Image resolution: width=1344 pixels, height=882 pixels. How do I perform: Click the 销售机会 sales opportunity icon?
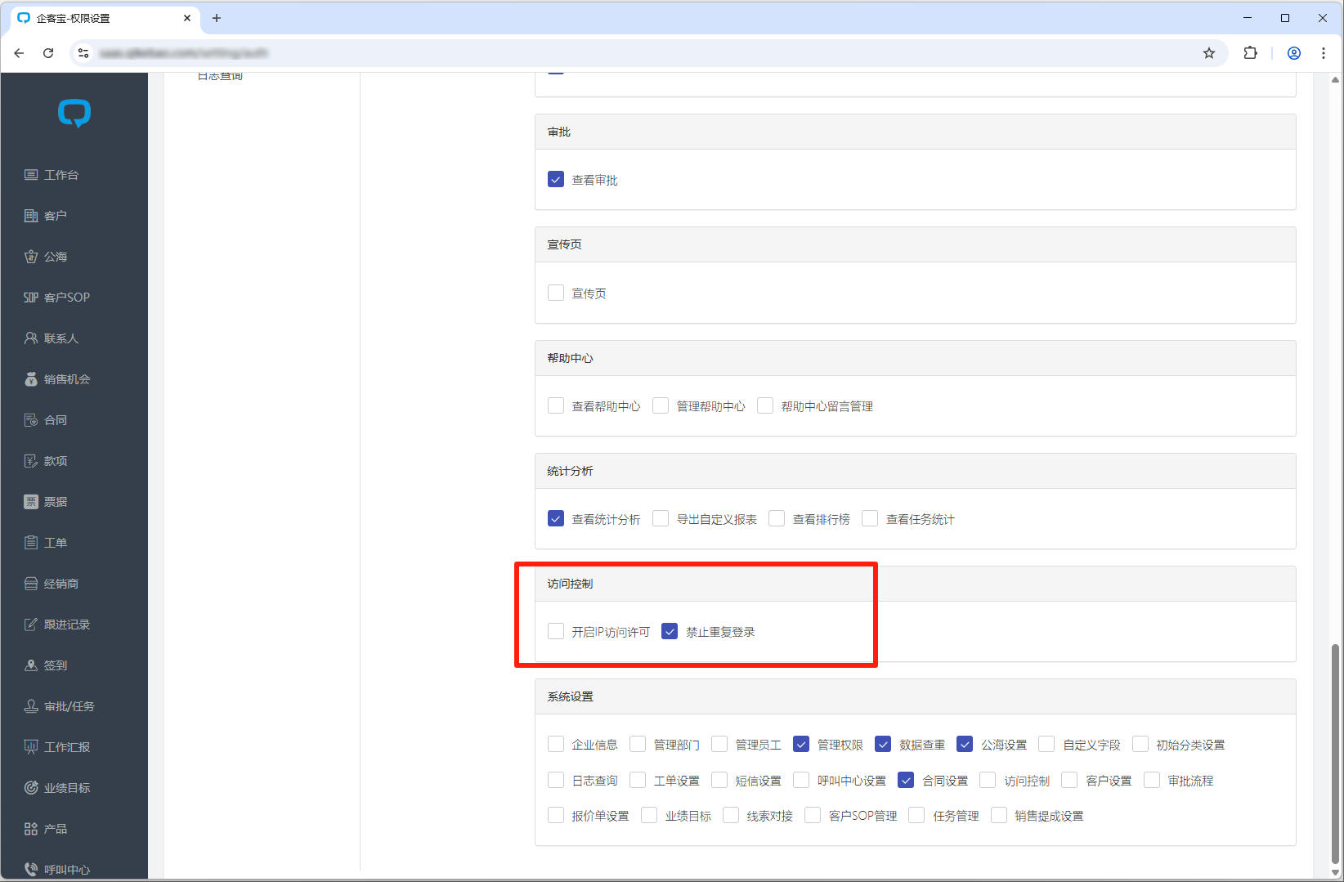point(31,379)
